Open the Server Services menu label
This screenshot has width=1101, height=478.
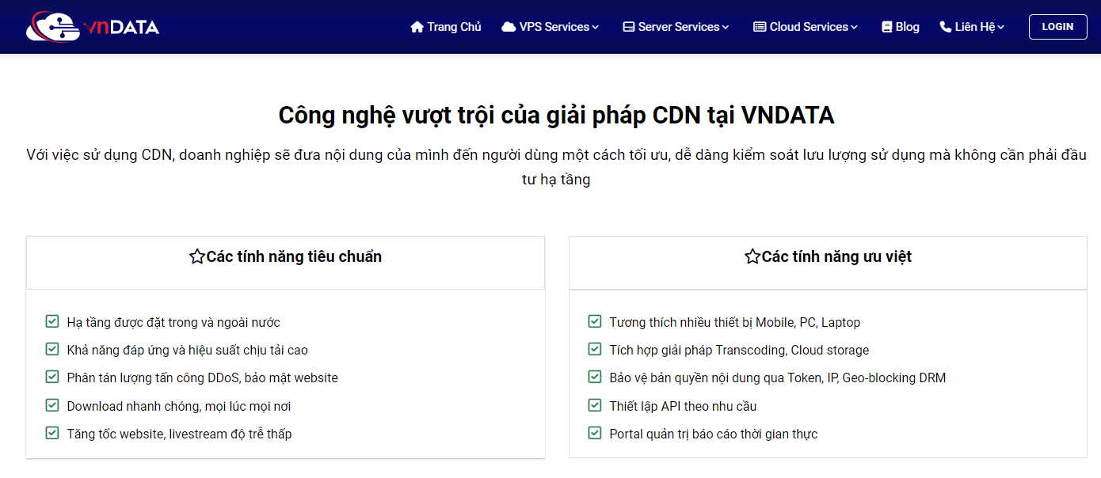click(x=679, y=27)
